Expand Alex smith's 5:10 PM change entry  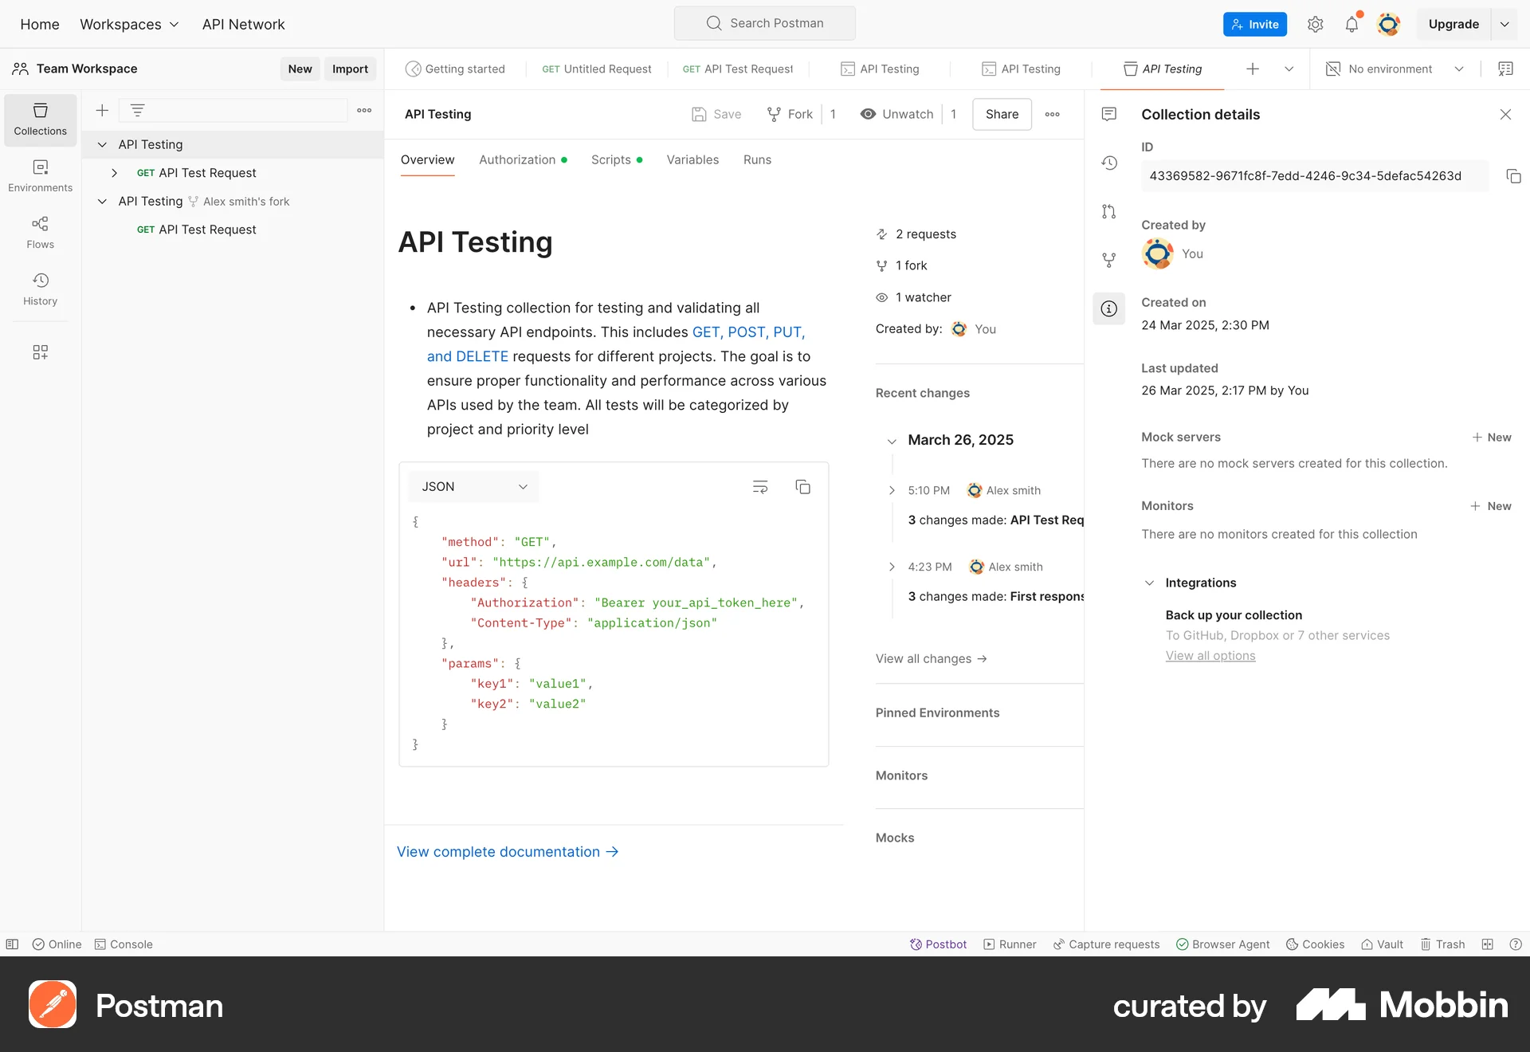pos(891,490)
